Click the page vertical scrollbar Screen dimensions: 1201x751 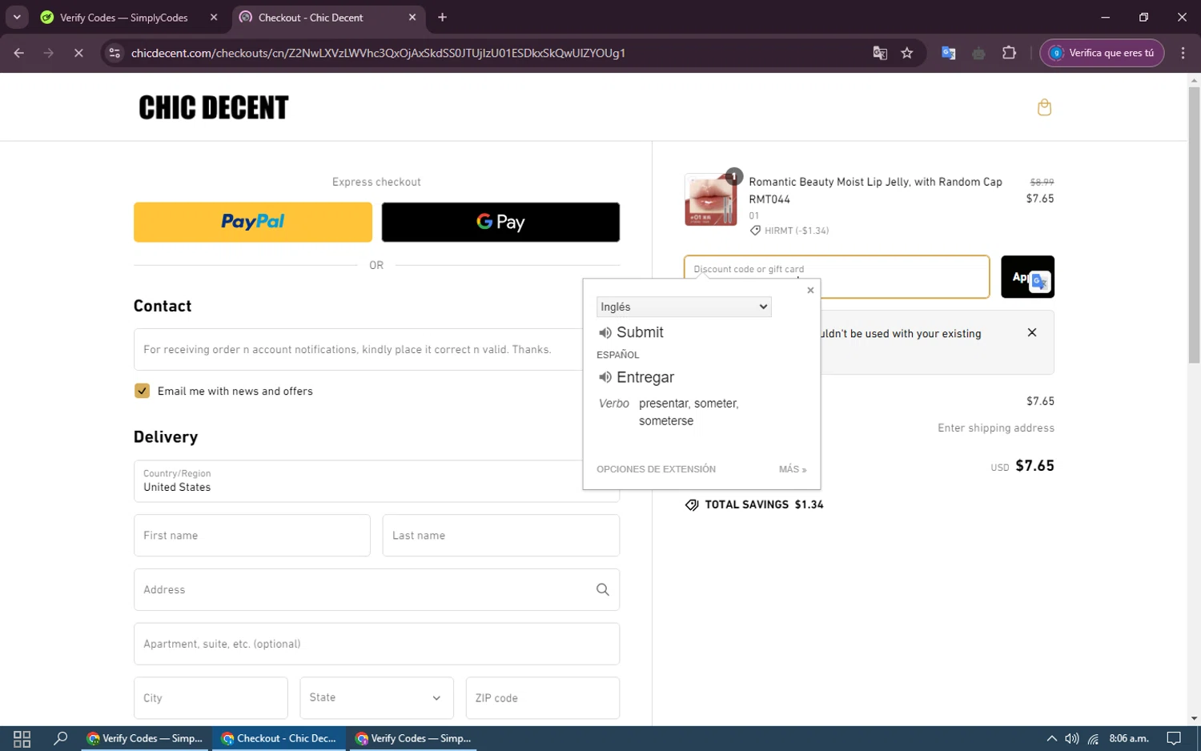1194,224
